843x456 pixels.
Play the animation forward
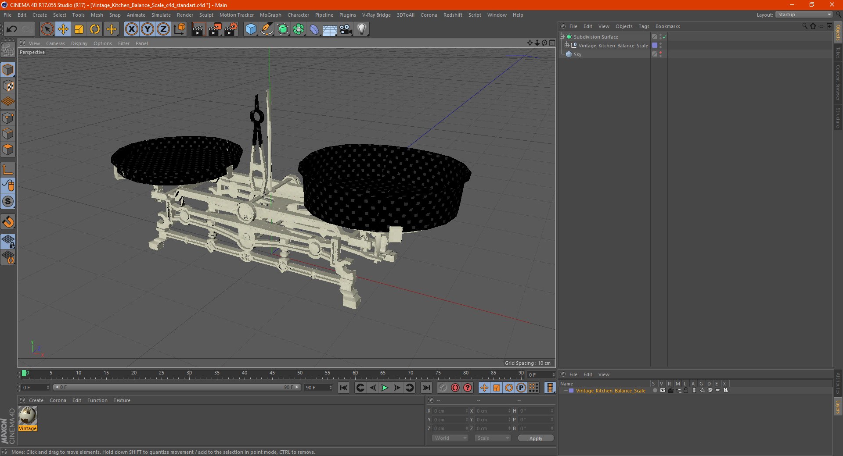tap(385, 388)
